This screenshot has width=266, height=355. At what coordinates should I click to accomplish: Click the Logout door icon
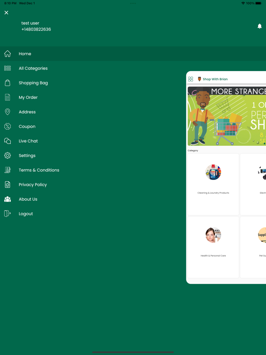8,214
